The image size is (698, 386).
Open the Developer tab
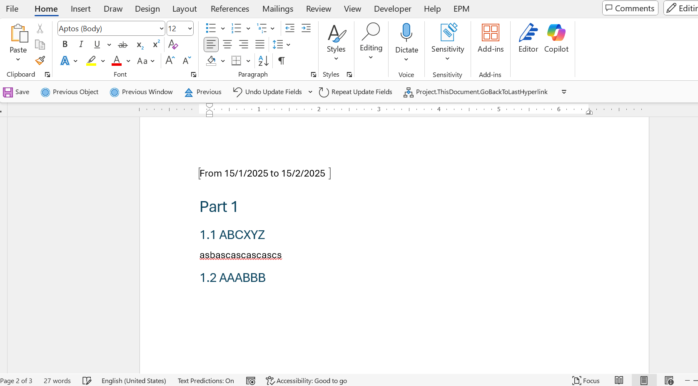[x=392, y=9]
